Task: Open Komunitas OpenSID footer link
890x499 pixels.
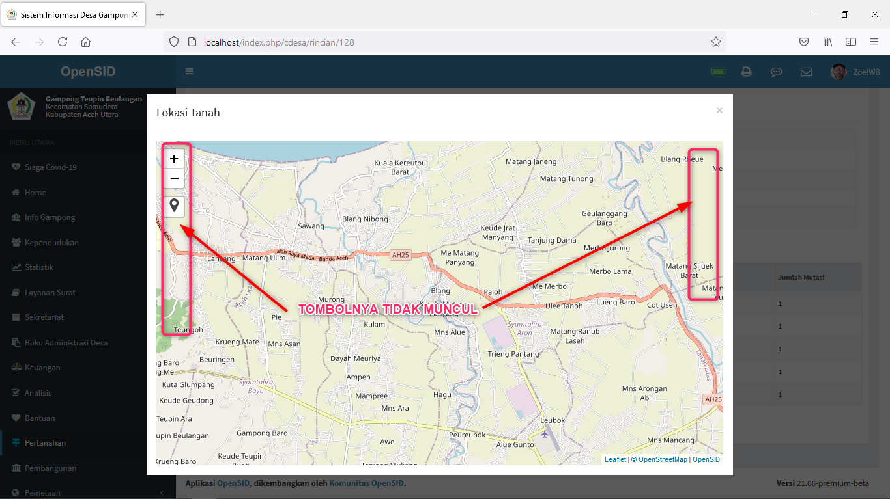Action: pyautogui.click(x=367, y=483)
